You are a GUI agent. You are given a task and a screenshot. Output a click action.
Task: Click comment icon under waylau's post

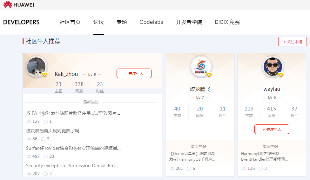click(x=261, y=169)
